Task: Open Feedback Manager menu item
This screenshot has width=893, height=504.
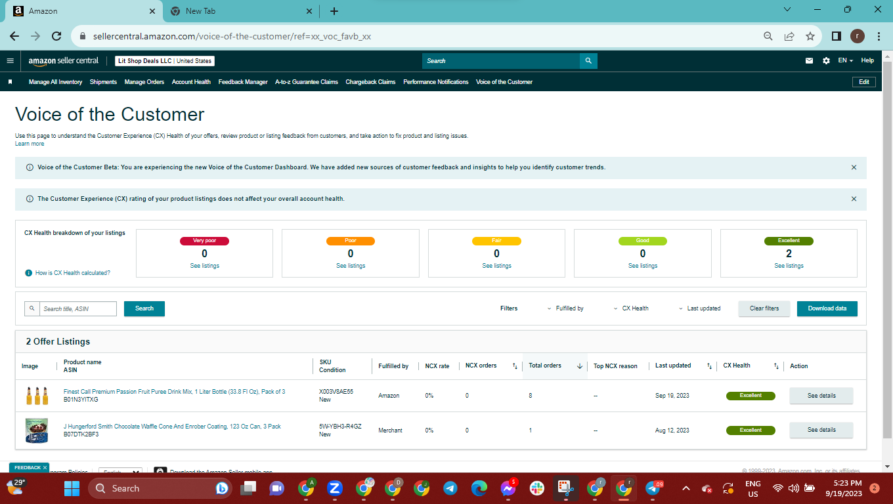Action: pos(243,82)
